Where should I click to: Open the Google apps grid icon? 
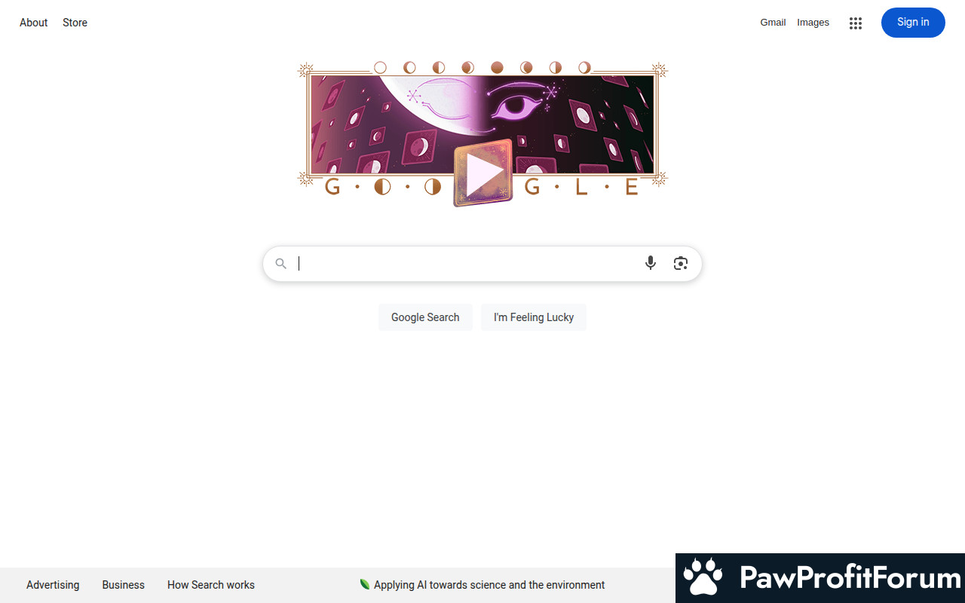coord(855,23)
